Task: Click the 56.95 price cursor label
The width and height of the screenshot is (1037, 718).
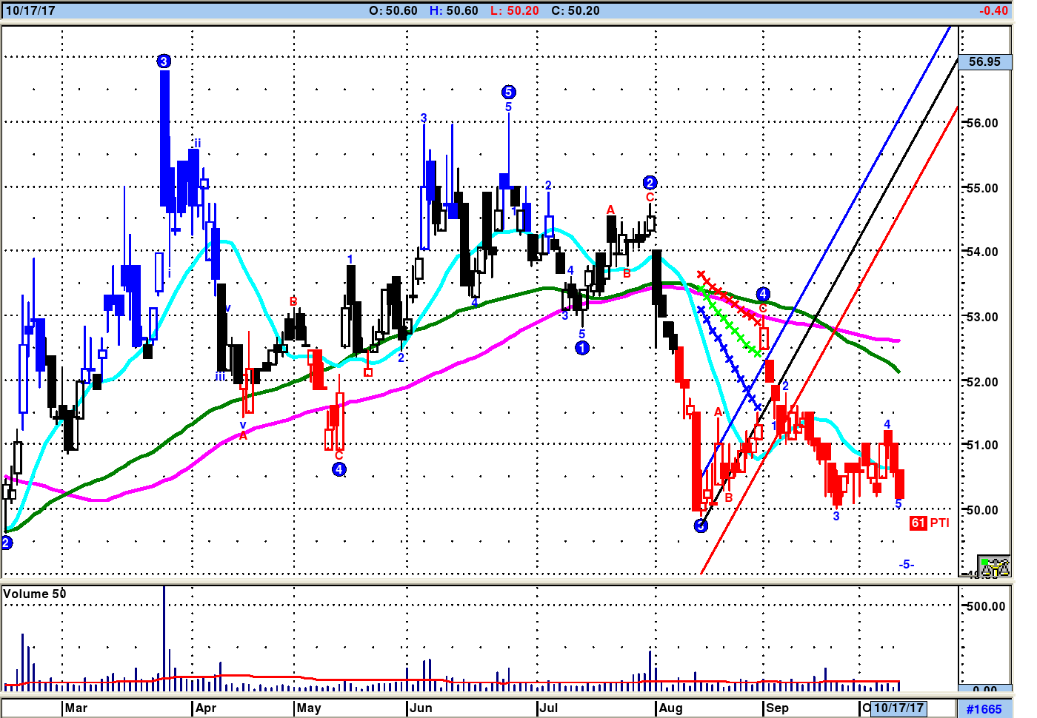Action: coord(984,61)
